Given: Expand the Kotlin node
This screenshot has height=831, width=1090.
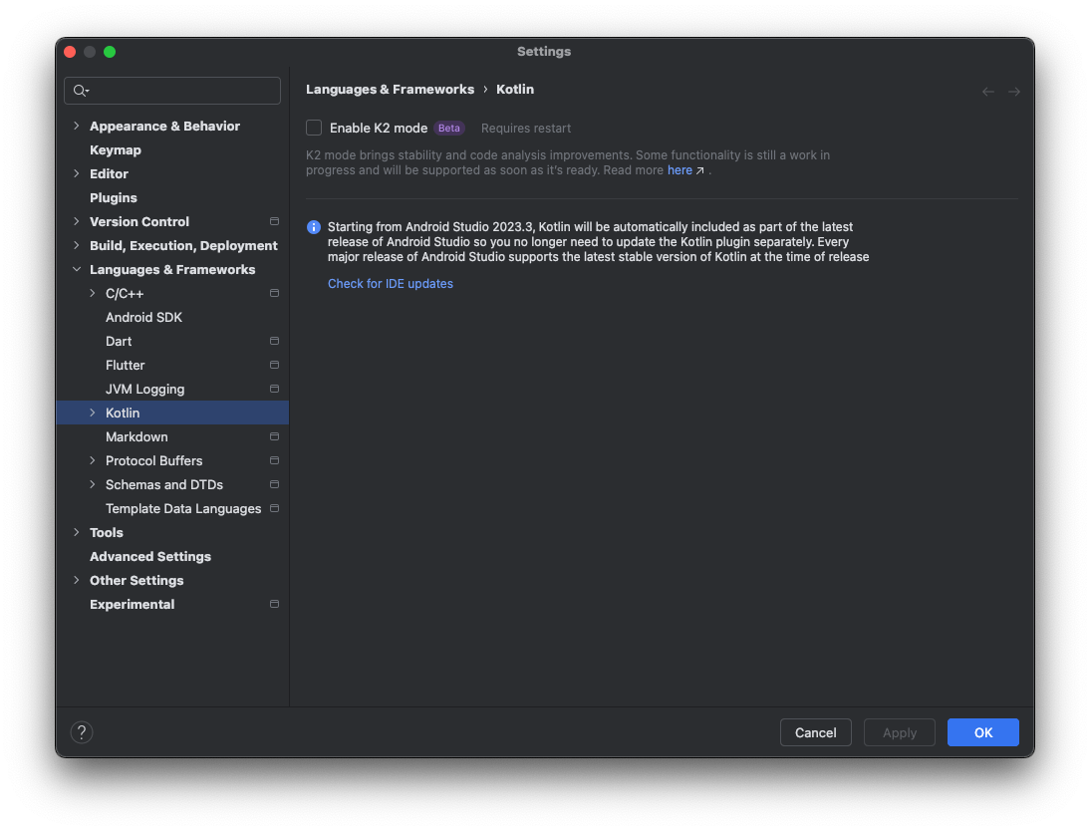Looking at the screenshot, I should tap(93, 414).
